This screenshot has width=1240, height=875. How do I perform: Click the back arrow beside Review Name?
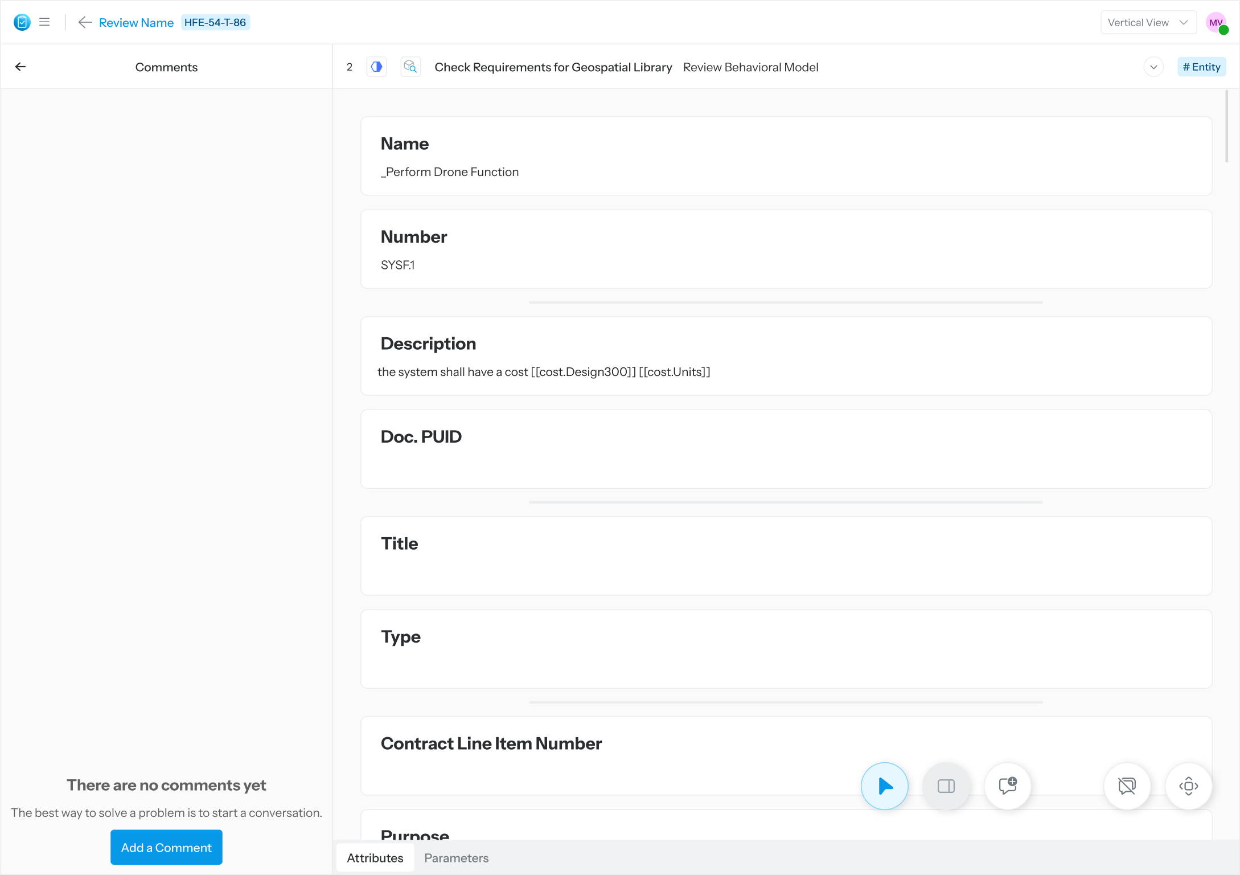pos(85,22)
